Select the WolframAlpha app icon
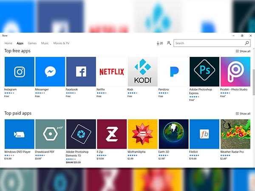255x191 pixels. [x=142, y=134]
